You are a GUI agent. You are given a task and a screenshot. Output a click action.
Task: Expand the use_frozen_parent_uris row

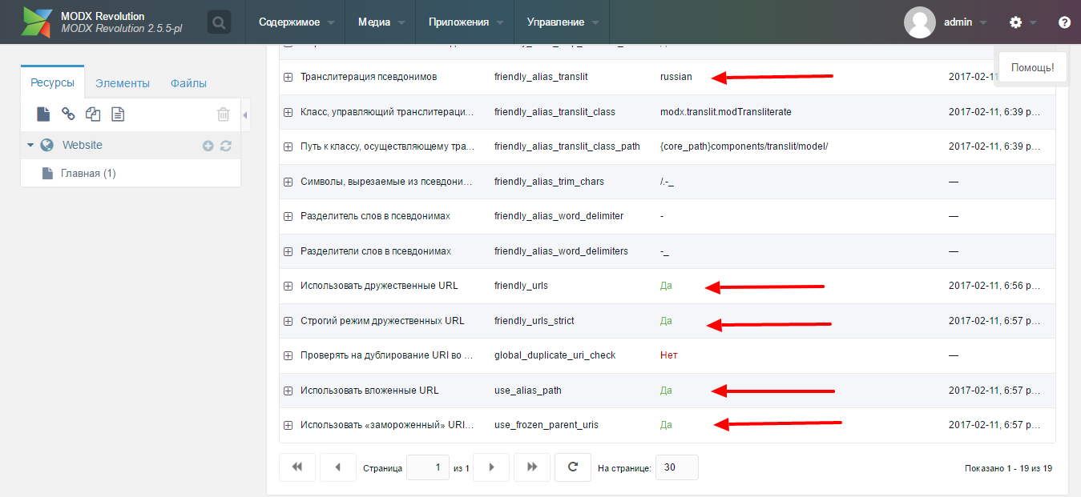point(288,425)
